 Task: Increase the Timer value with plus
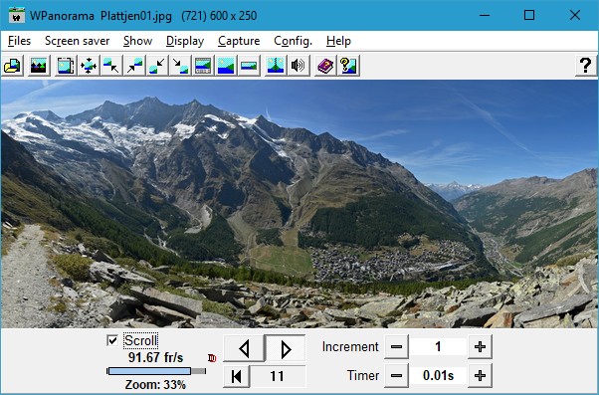pyautogui.click(x=480, y=375)
